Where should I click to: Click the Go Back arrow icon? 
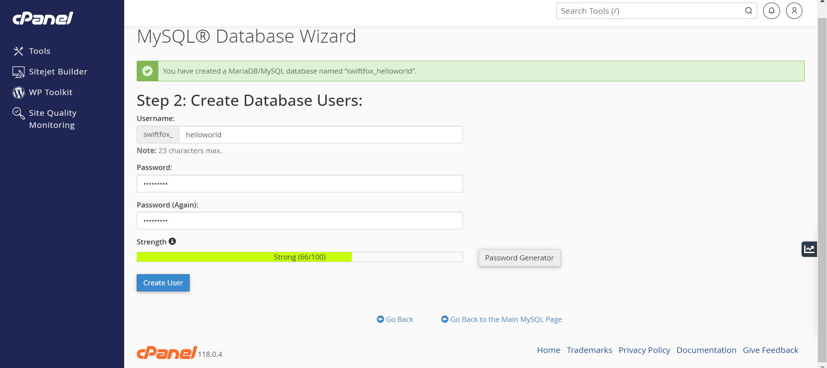click(x=380, y=319)
